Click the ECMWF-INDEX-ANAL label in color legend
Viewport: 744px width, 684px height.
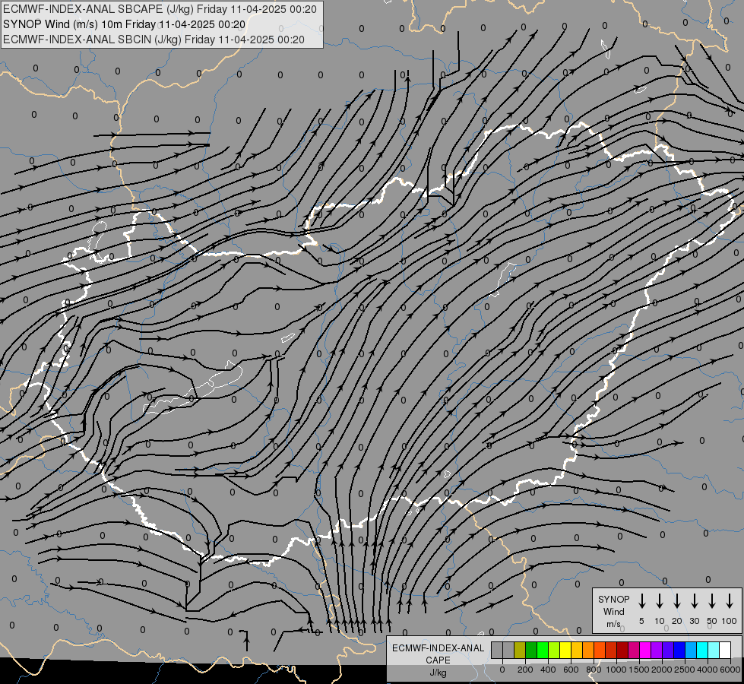(438, 648)
